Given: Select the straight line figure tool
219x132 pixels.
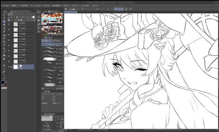Looking at the screenshot, I should tap(4, 62).
